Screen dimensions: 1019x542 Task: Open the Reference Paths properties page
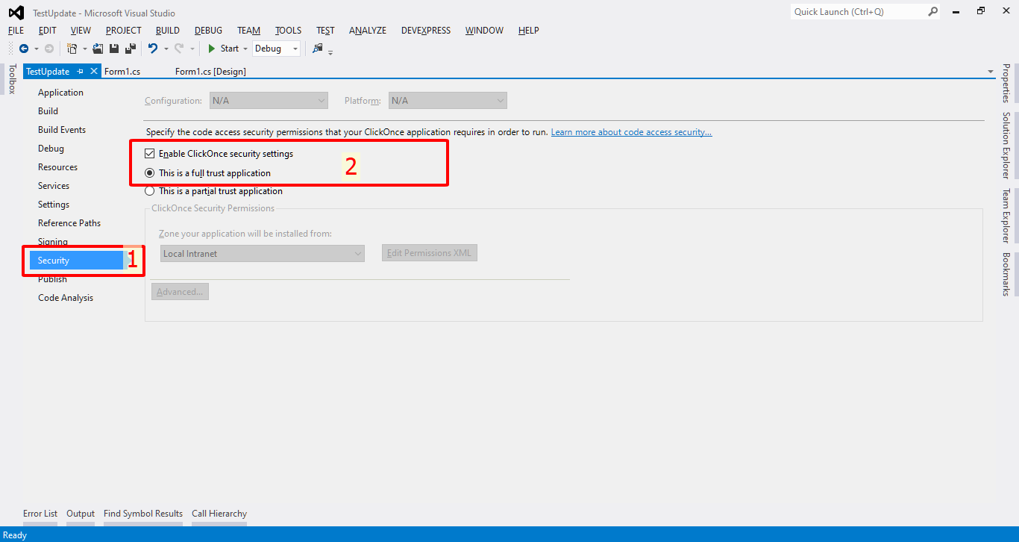point(69,223)
